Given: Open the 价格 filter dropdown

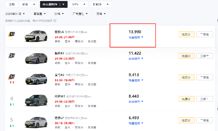Looking at the screenshot, I should [59, 14].
